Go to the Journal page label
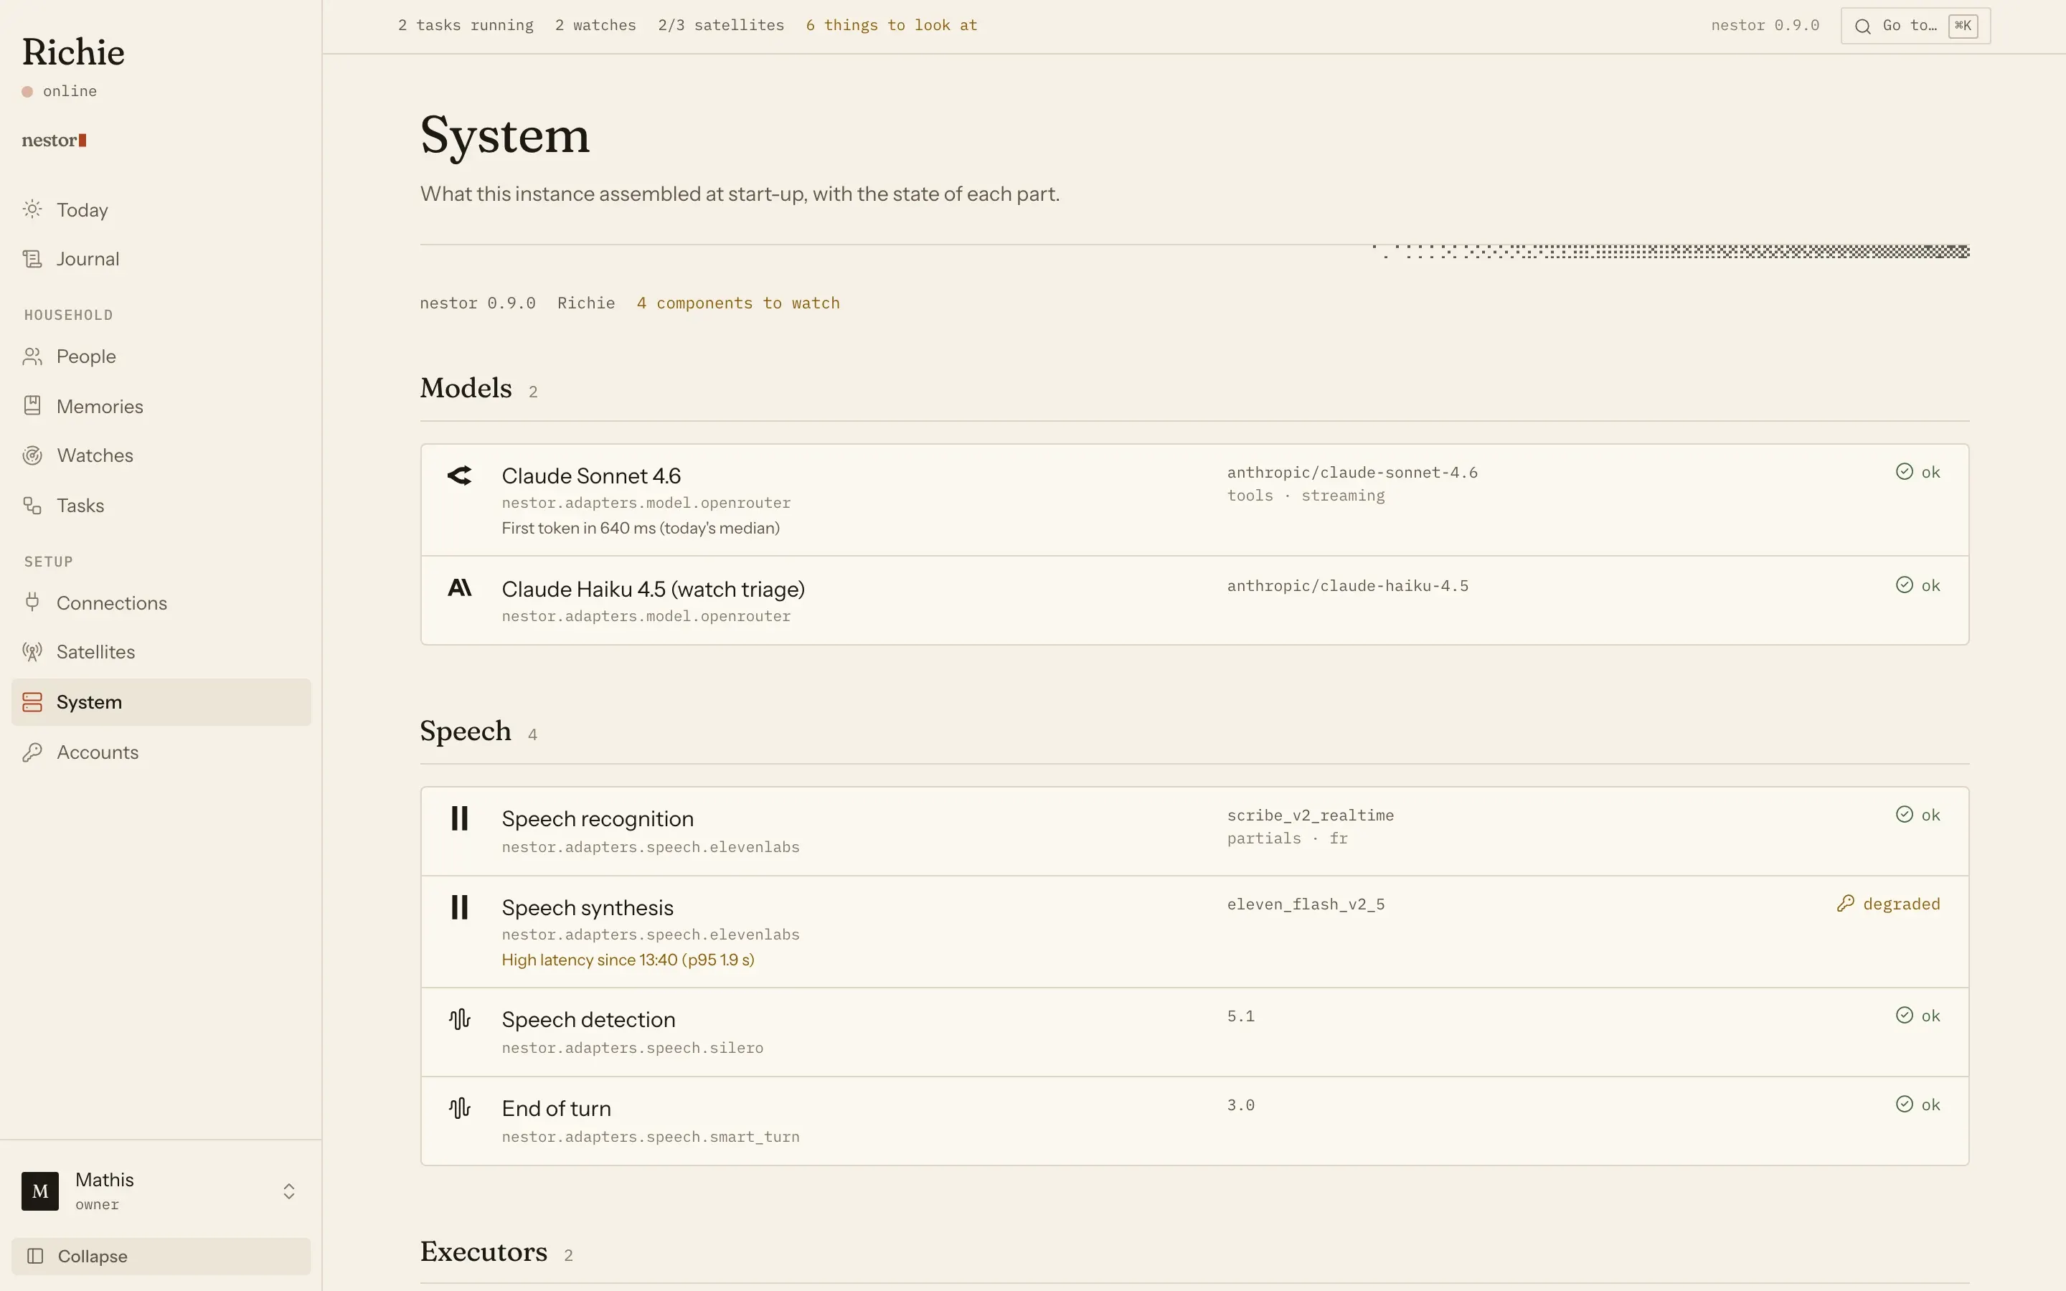The image size is (2066, 1291). click(88, 259)
